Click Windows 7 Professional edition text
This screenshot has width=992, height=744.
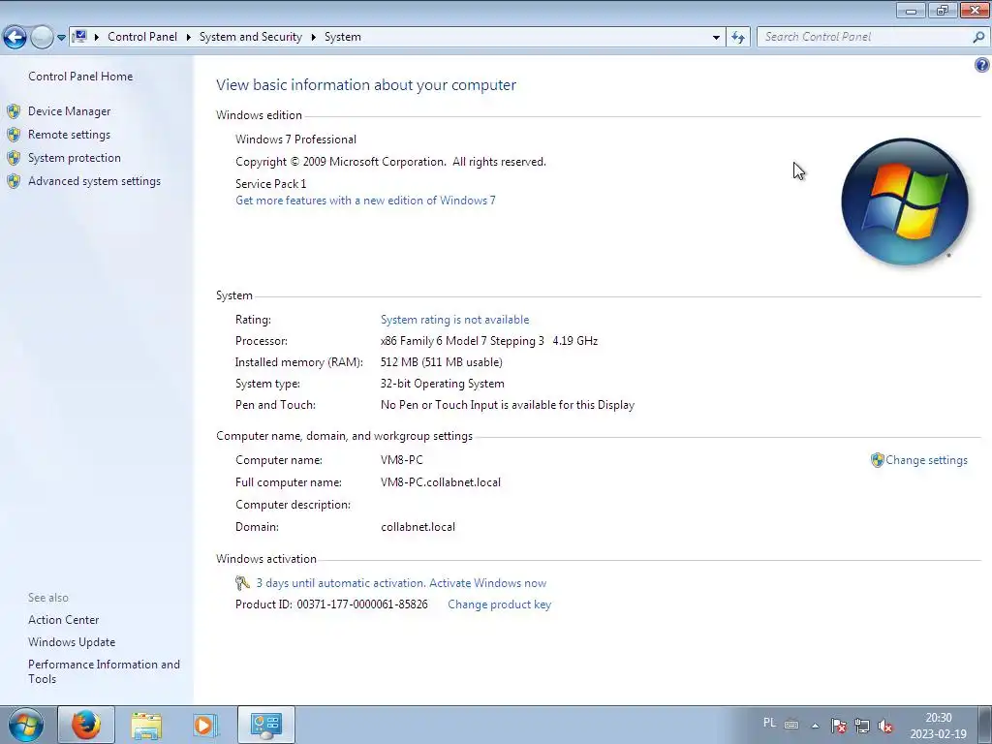pos(296,139)
